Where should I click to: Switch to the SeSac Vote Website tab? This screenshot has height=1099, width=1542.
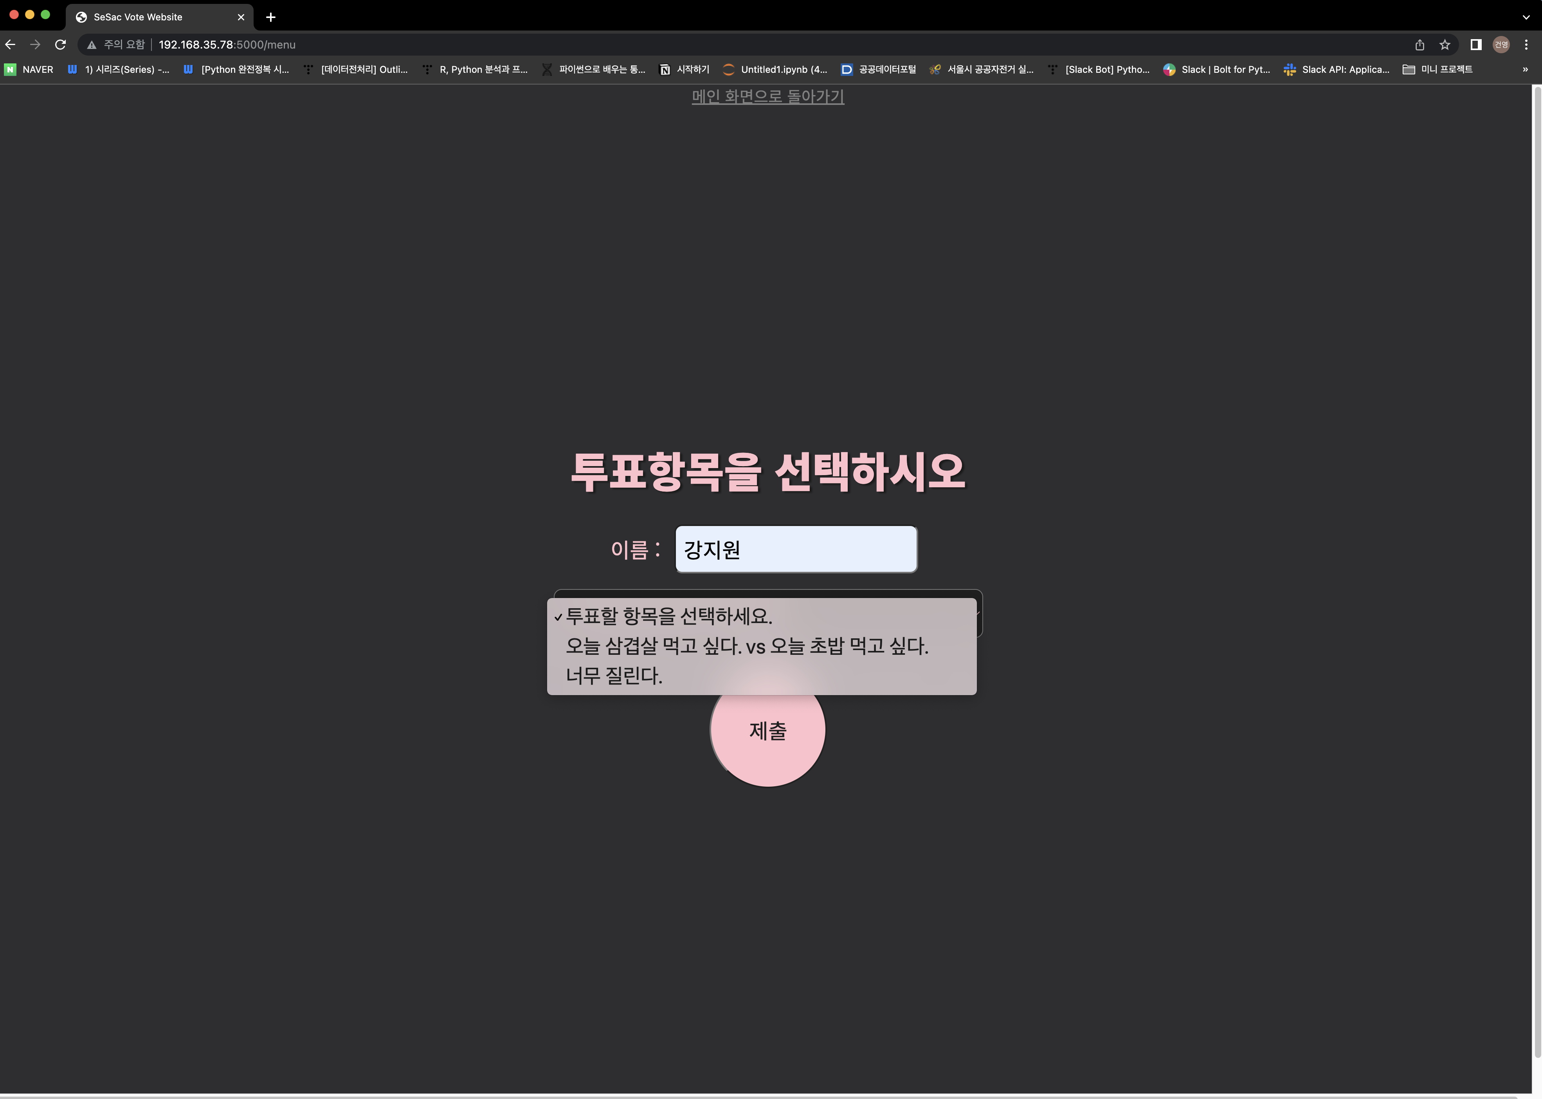(x=138, y=17)
